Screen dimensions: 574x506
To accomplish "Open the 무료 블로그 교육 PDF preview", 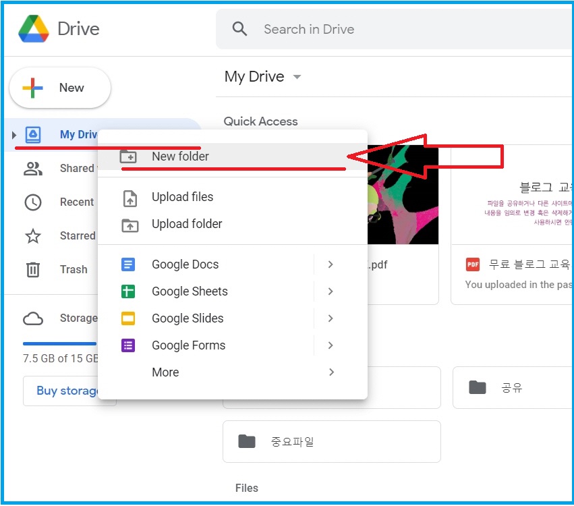I will tap(512, 194).
